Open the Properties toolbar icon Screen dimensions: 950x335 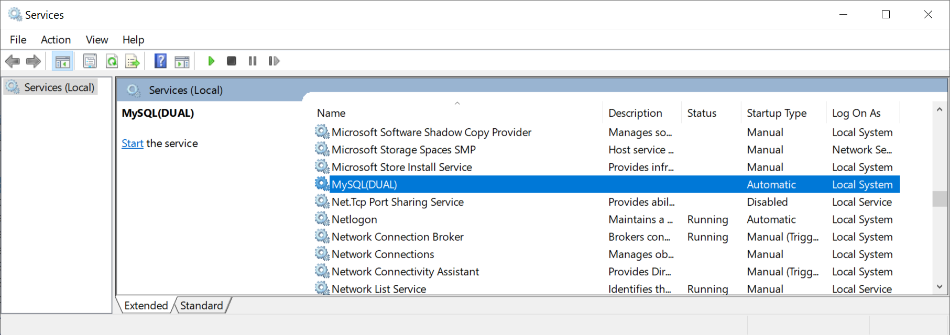(90, 61)
